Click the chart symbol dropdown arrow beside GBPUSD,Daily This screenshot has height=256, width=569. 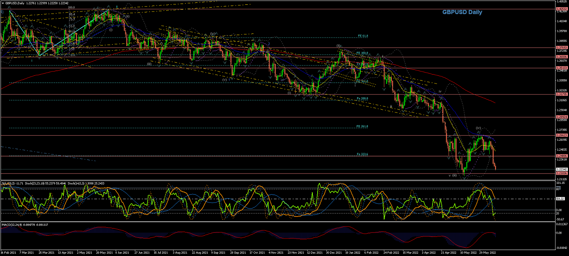click(2, 2)
